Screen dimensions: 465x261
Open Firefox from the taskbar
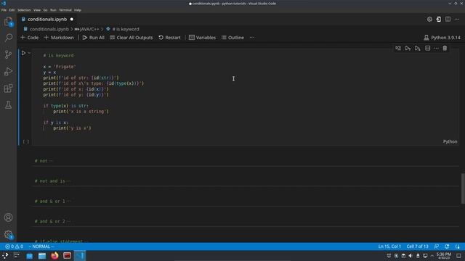coord(54,256)
